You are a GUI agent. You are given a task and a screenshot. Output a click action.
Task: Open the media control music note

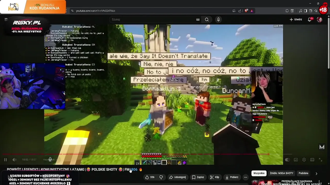coord(300,11)
